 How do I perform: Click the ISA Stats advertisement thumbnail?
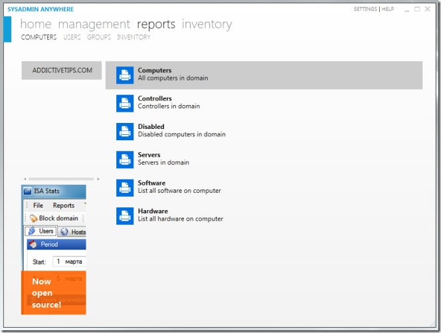(x=54, y=228)
